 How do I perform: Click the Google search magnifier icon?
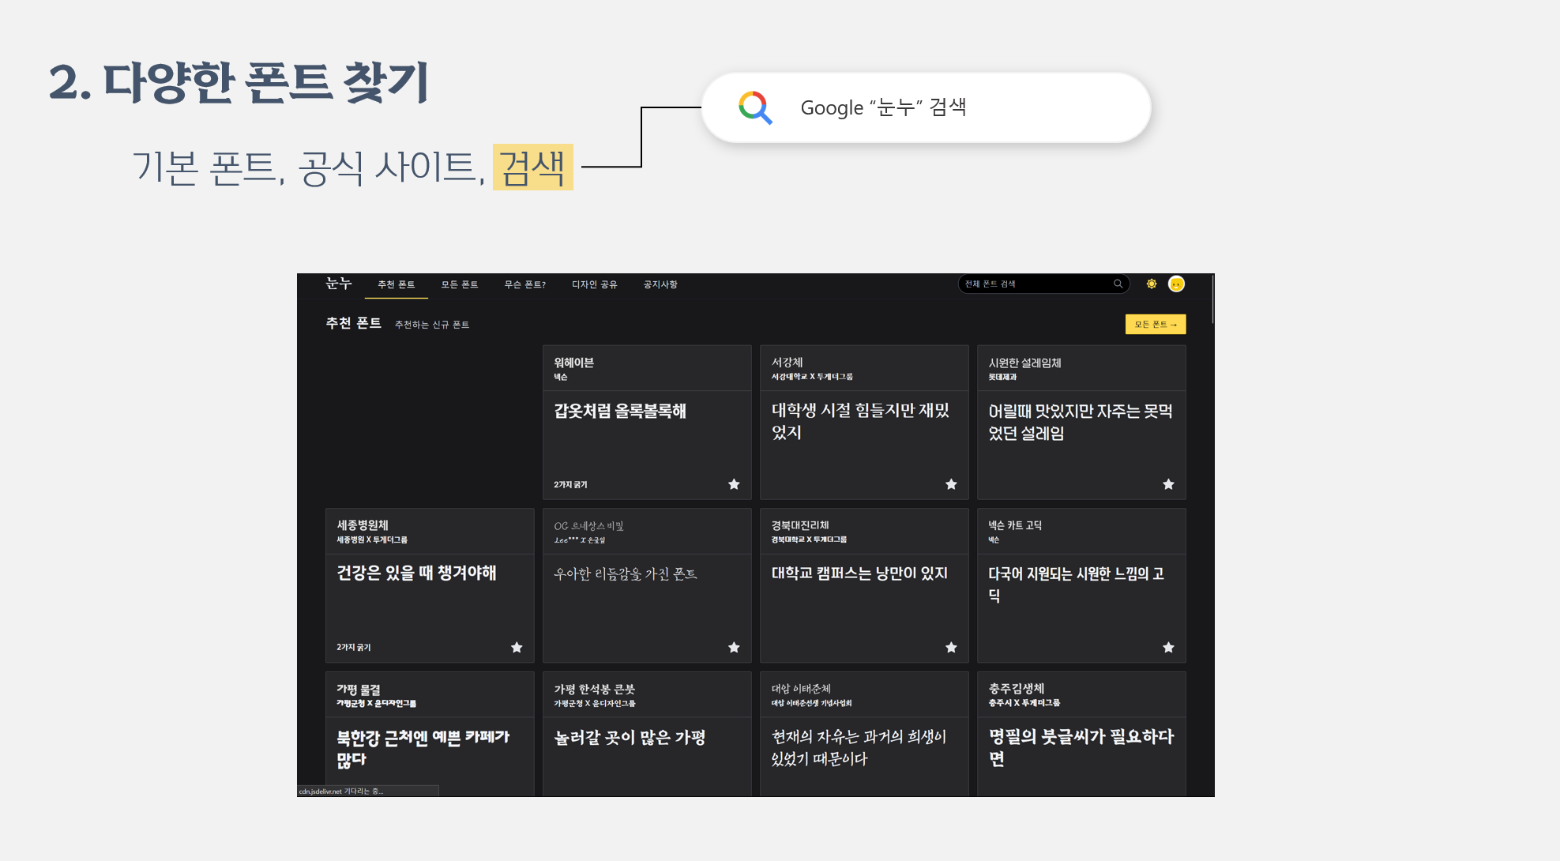(755, 107)
